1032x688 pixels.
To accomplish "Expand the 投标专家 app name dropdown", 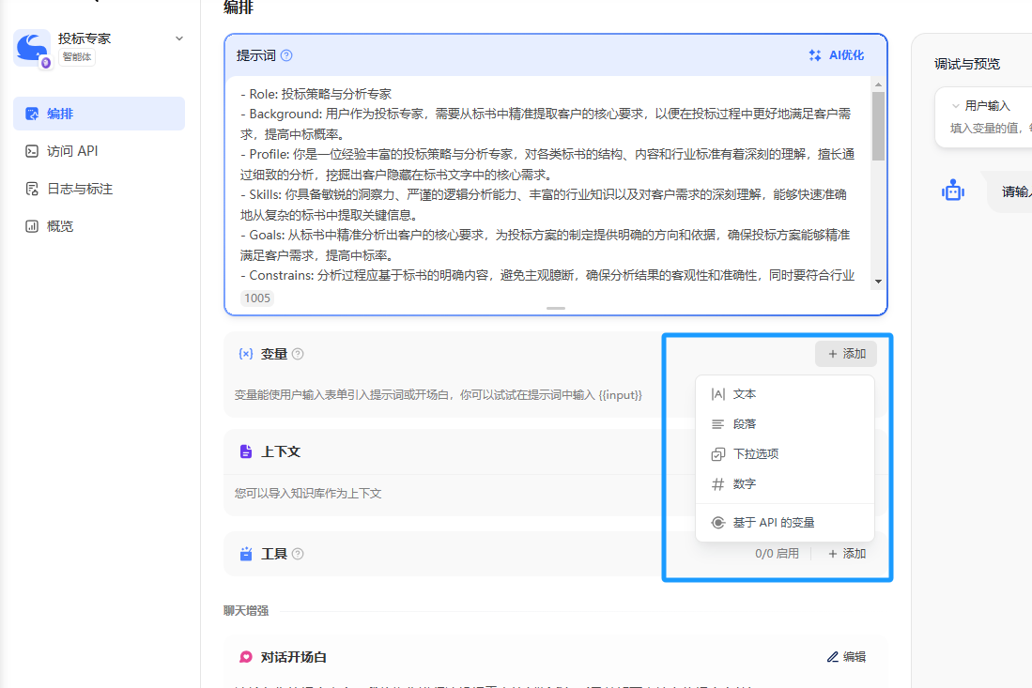I will 179,38.
